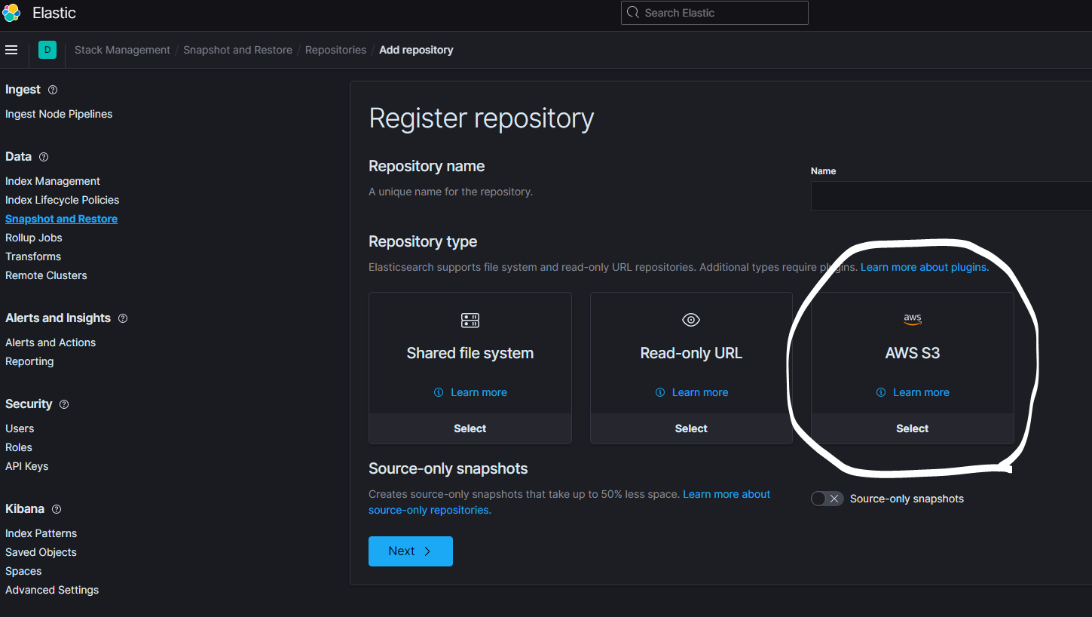The width and height of the screenshot is (1092, 617).
Task: Open Alerts and Actions page
Action: click(x=50, y=342)
